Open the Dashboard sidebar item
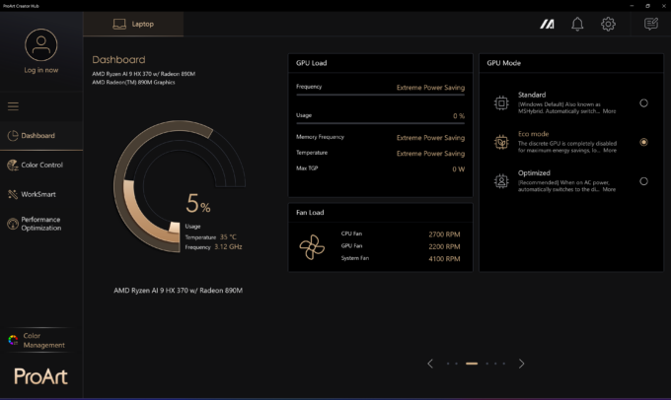671x400 pixels. [41, 136]
